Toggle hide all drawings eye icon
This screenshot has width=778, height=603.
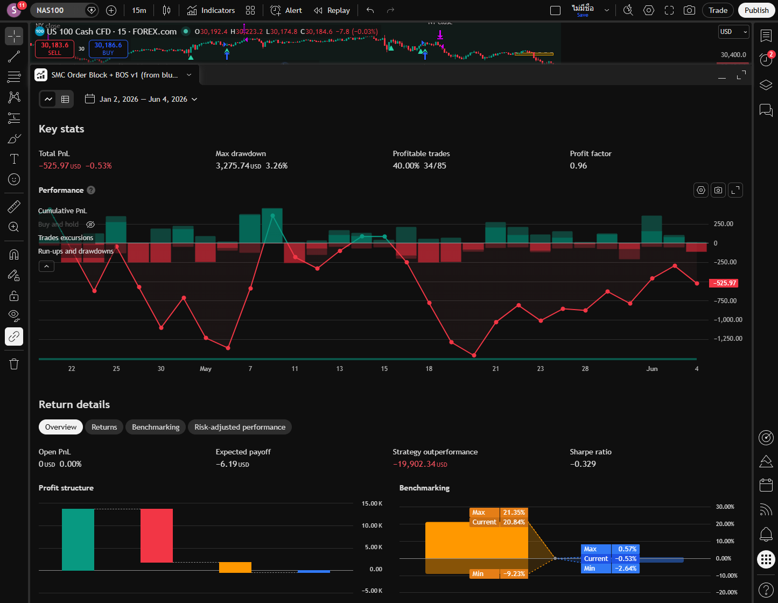(x=14, y=316)
